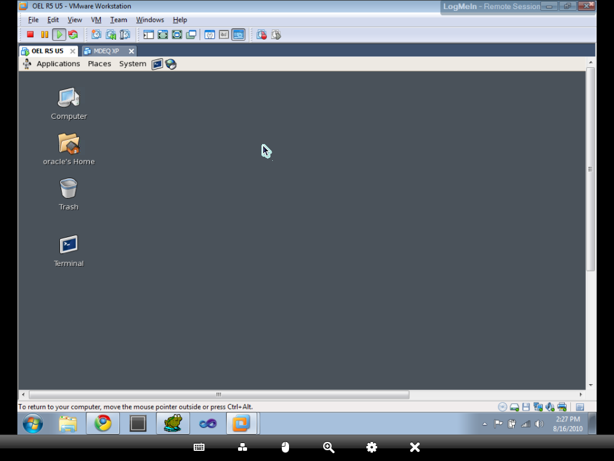The height and width of the screenshot is (461, 614).
Task: Open the Edit menu
Action: click(x=53, y=20)
